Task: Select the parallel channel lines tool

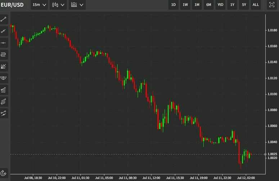Action: 4,101
